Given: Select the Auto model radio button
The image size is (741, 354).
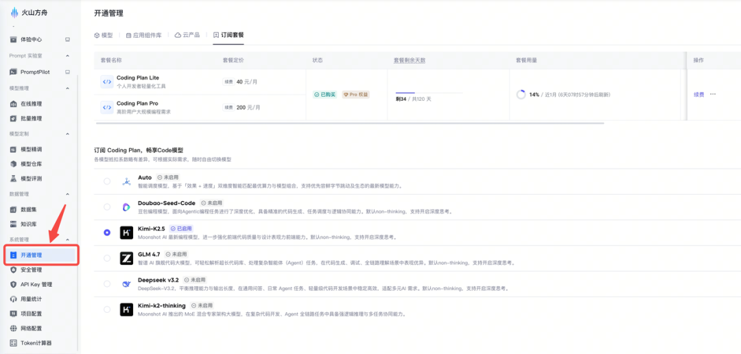Looking at the screenshot, I should click(107, 182).
